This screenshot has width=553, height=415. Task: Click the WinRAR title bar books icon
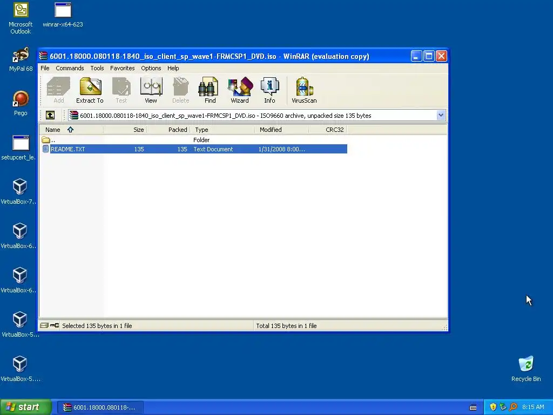[x=43, y=56]
